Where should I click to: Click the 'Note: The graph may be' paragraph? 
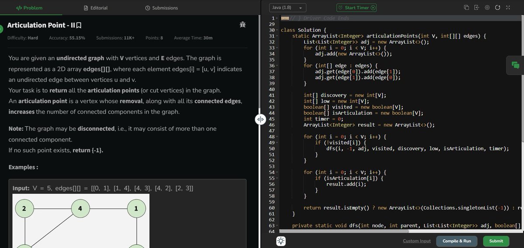tap(112, 134)
